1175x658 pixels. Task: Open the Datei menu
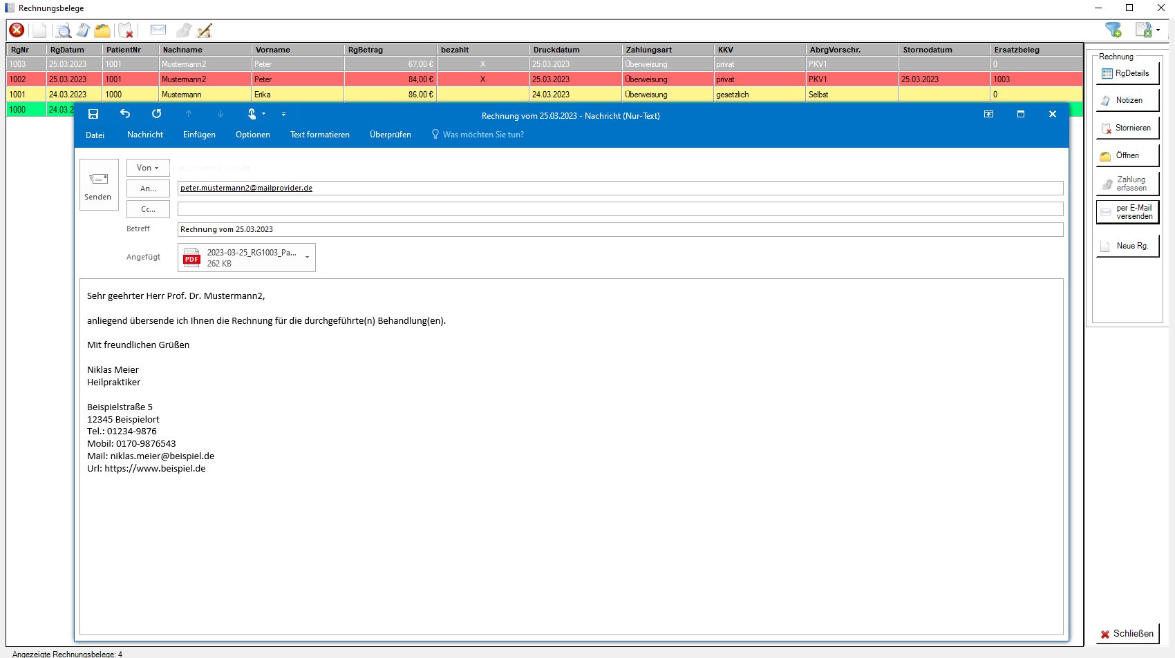coord(95,135)
